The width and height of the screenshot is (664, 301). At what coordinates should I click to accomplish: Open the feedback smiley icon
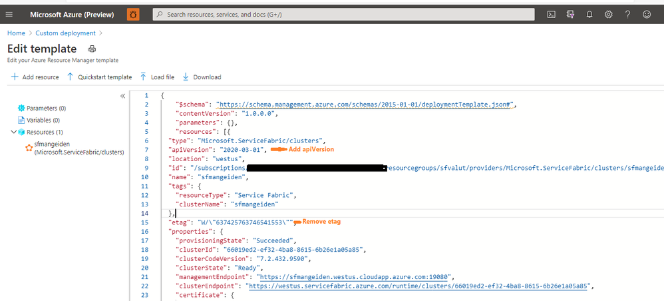tap(647, 15)
